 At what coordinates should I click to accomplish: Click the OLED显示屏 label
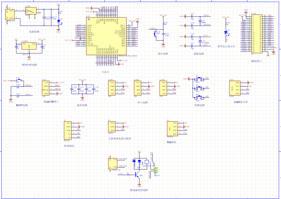[x=241, y=102]
